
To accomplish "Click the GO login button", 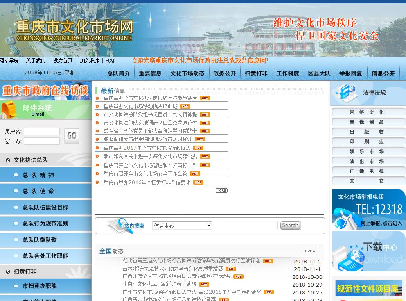I will click(x=72, y=136).
